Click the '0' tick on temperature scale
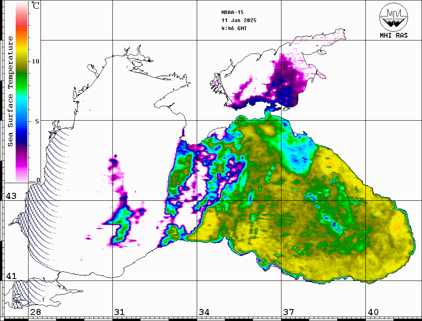Screen dimensions: 422x321 tap(38, 180)
